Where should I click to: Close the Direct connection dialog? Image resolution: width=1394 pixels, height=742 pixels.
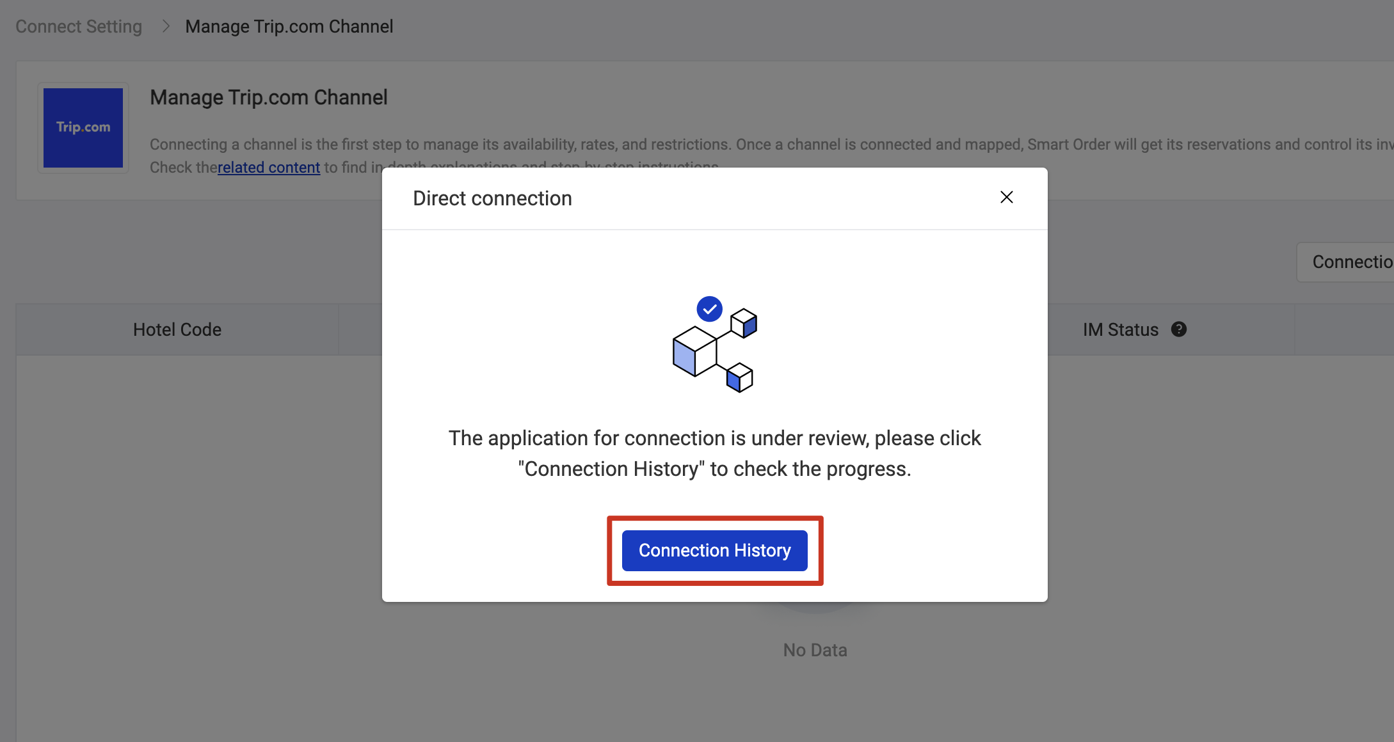1007,198
